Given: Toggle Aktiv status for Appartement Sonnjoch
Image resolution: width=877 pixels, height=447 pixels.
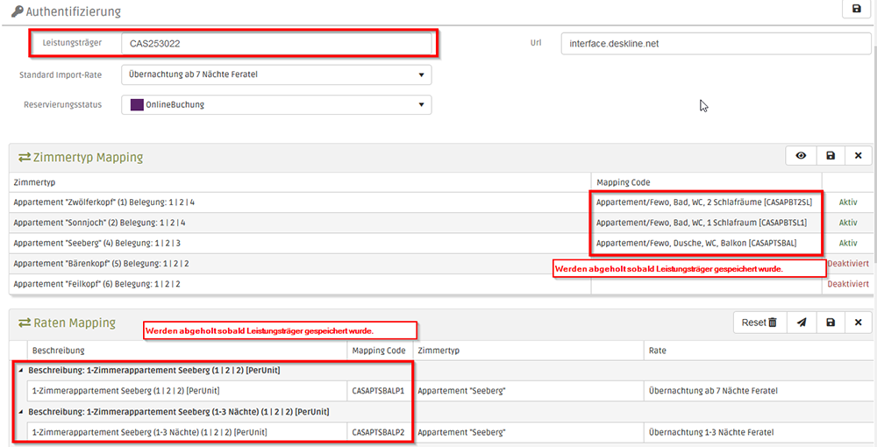Looking at the screenshot, I should pos(847,223).
